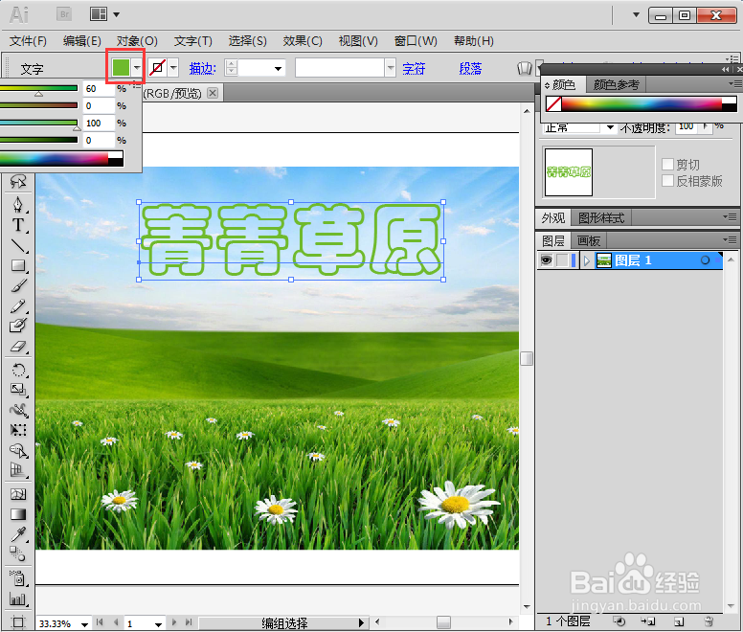
Task: Click the warp envelope icon in control bar
Action: [x=525, y=68]
